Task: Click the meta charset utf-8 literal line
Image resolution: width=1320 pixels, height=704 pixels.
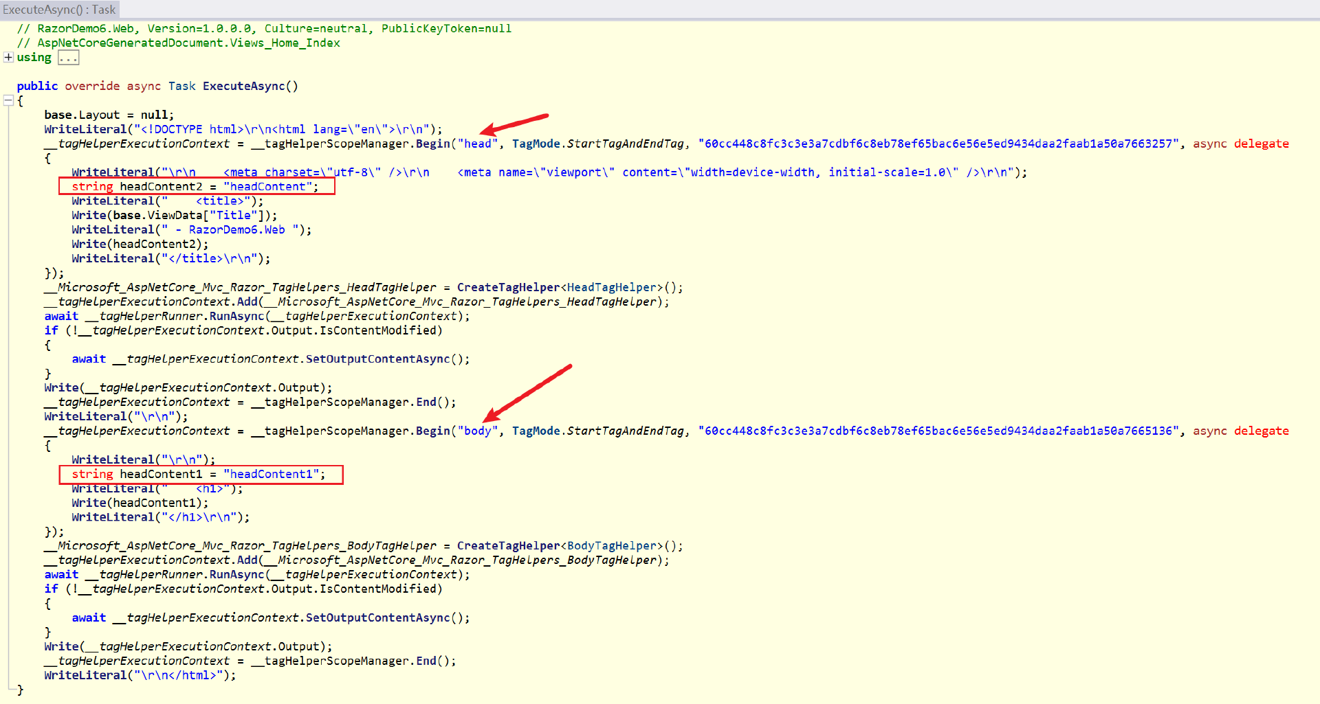Action: [x=549, y=172]
